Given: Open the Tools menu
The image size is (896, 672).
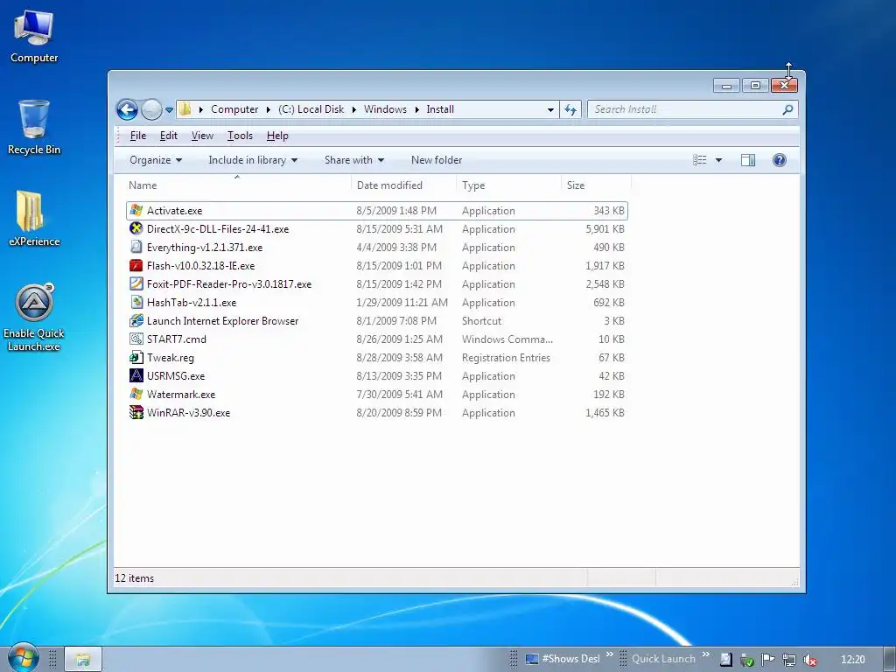Looking at the screenshot, I should (x=240, y=136).
